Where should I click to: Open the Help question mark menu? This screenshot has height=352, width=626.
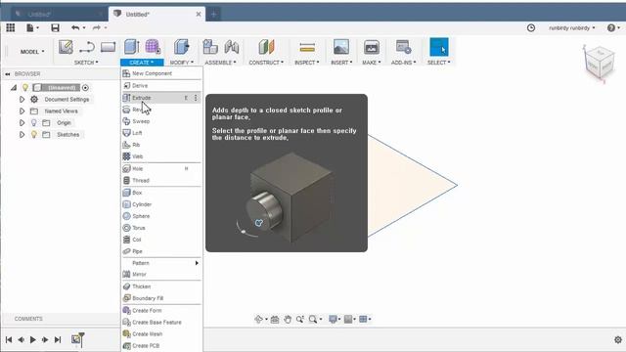pos(611,27)
